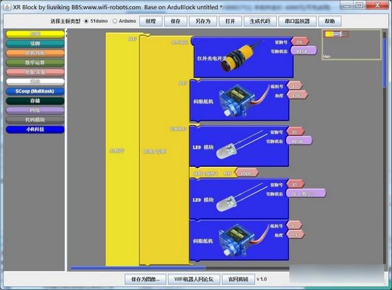Open the 存储 block category

click(35, 101)
